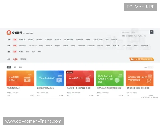
Task: Open the 自然语言处理 (NLP) course thumbnail
Action: click(139, 78)
